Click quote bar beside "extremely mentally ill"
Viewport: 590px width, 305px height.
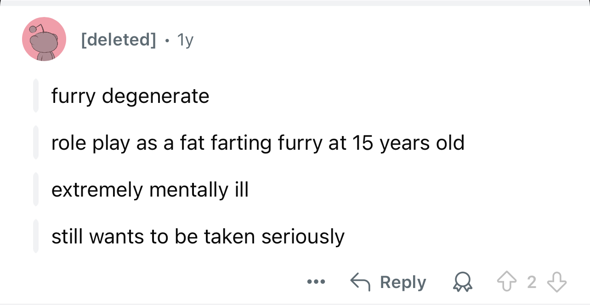(x=36, y=190)
